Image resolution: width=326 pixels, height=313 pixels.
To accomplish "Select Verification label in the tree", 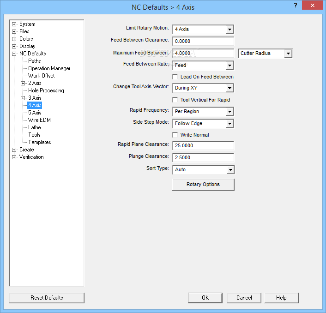I will pos(31,157).
